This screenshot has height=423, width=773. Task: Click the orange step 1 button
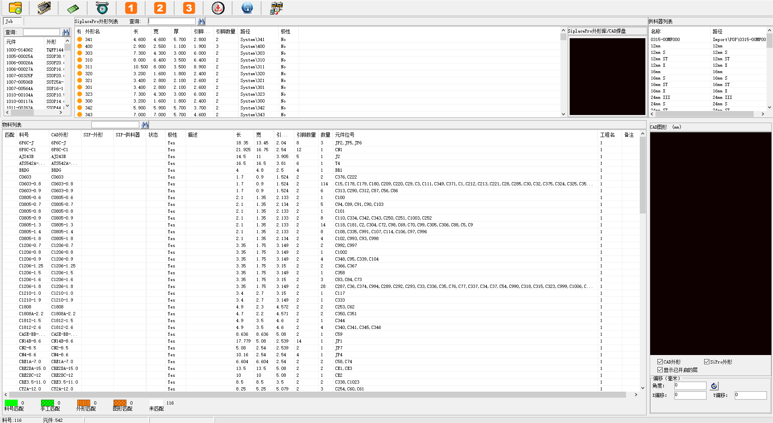pyautogui.click(x=131, y=8)
